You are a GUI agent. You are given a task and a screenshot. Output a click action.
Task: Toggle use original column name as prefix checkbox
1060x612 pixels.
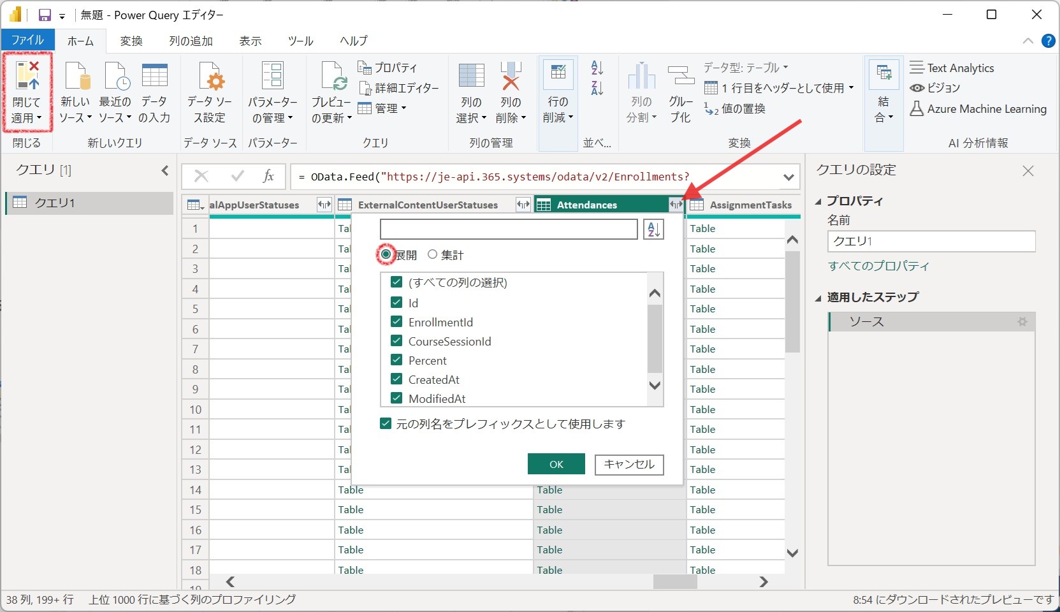tap(386, 423)
